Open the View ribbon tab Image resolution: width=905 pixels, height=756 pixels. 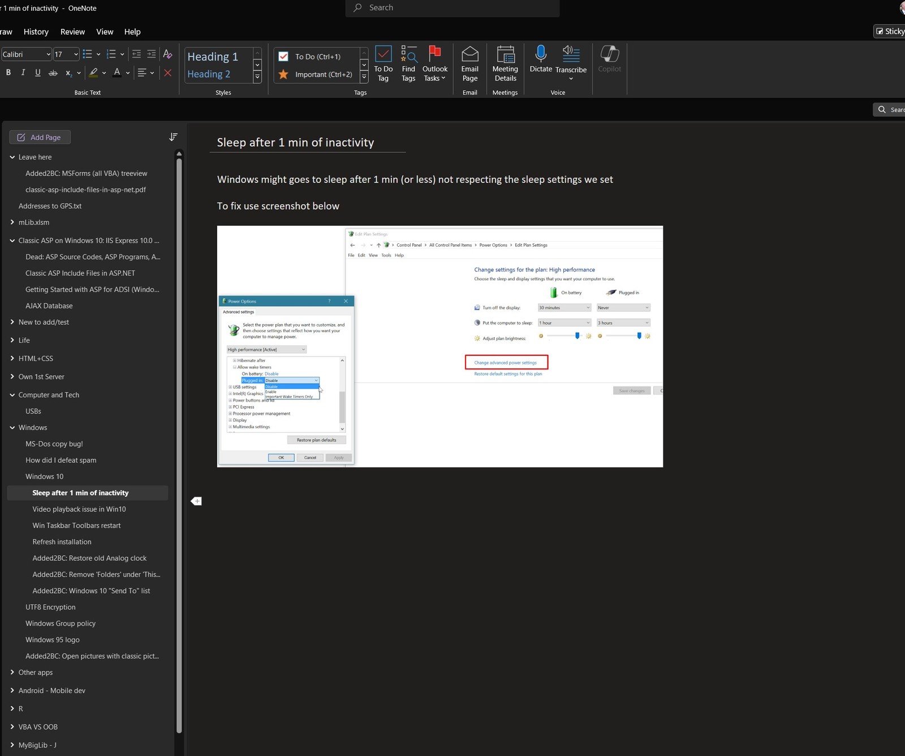[x=105, y=32]
